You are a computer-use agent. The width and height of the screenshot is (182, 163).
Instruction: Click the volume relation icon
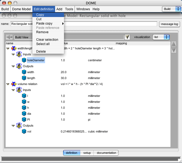pyautogui.click(x=14, y=84)
